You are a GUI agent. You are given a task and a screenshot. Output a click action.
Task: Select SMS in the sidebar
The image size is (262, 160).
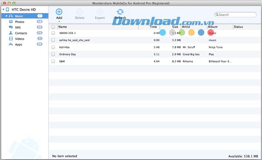[25, 27]
